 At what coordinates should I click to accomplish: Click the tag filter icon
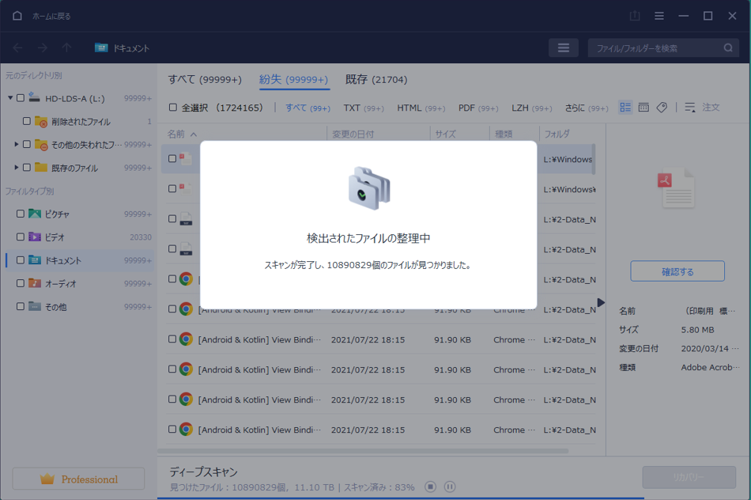[662, 108]
